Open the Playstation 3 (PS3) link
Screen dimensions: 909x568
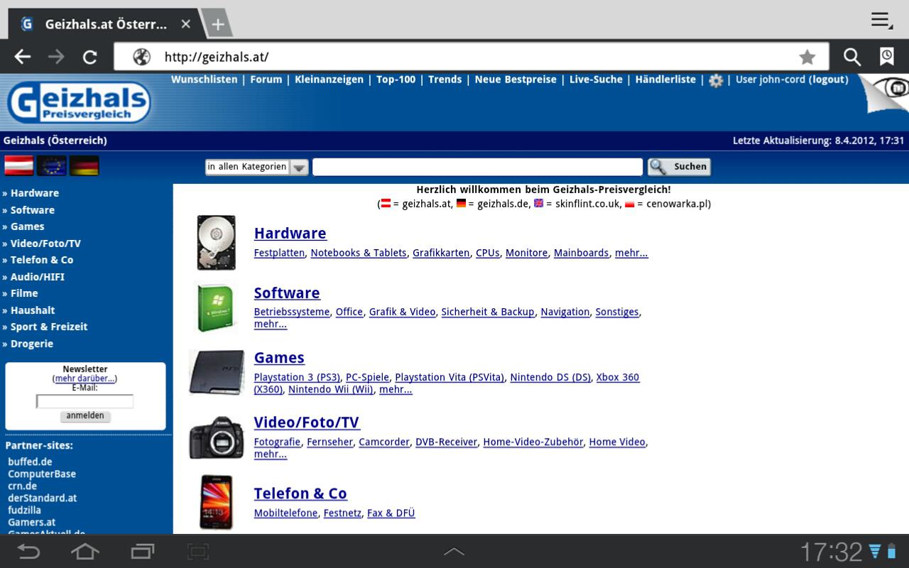[298, 377]
